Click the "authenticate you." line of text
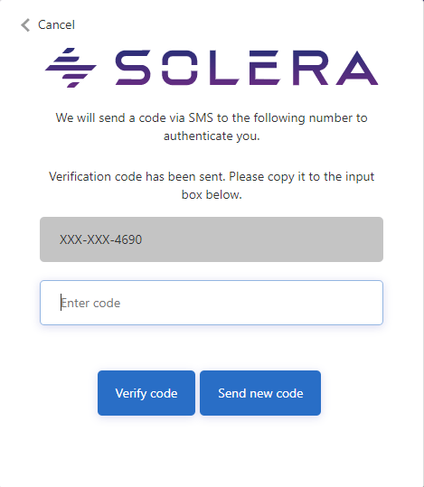The width and height of the screenshot is (424, 487). tap(212, 136)
